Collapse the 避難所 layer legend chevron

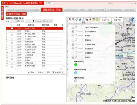click(73, 57)
